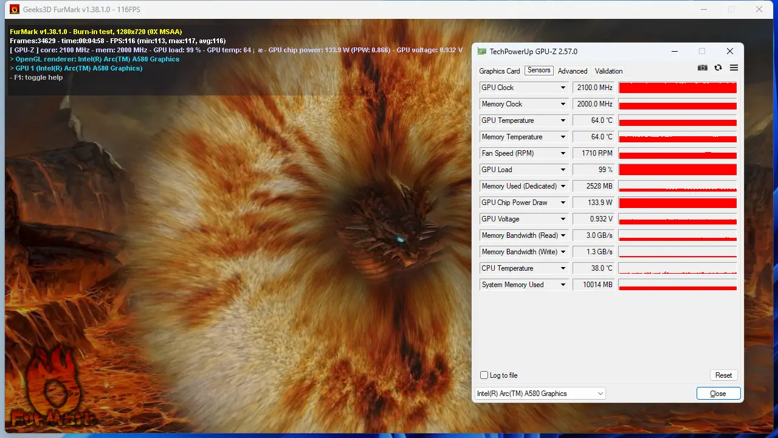The height and width of the screenshot is (438, 778).
Task: Switch to the Advanced tab
Action: point(573,71)
